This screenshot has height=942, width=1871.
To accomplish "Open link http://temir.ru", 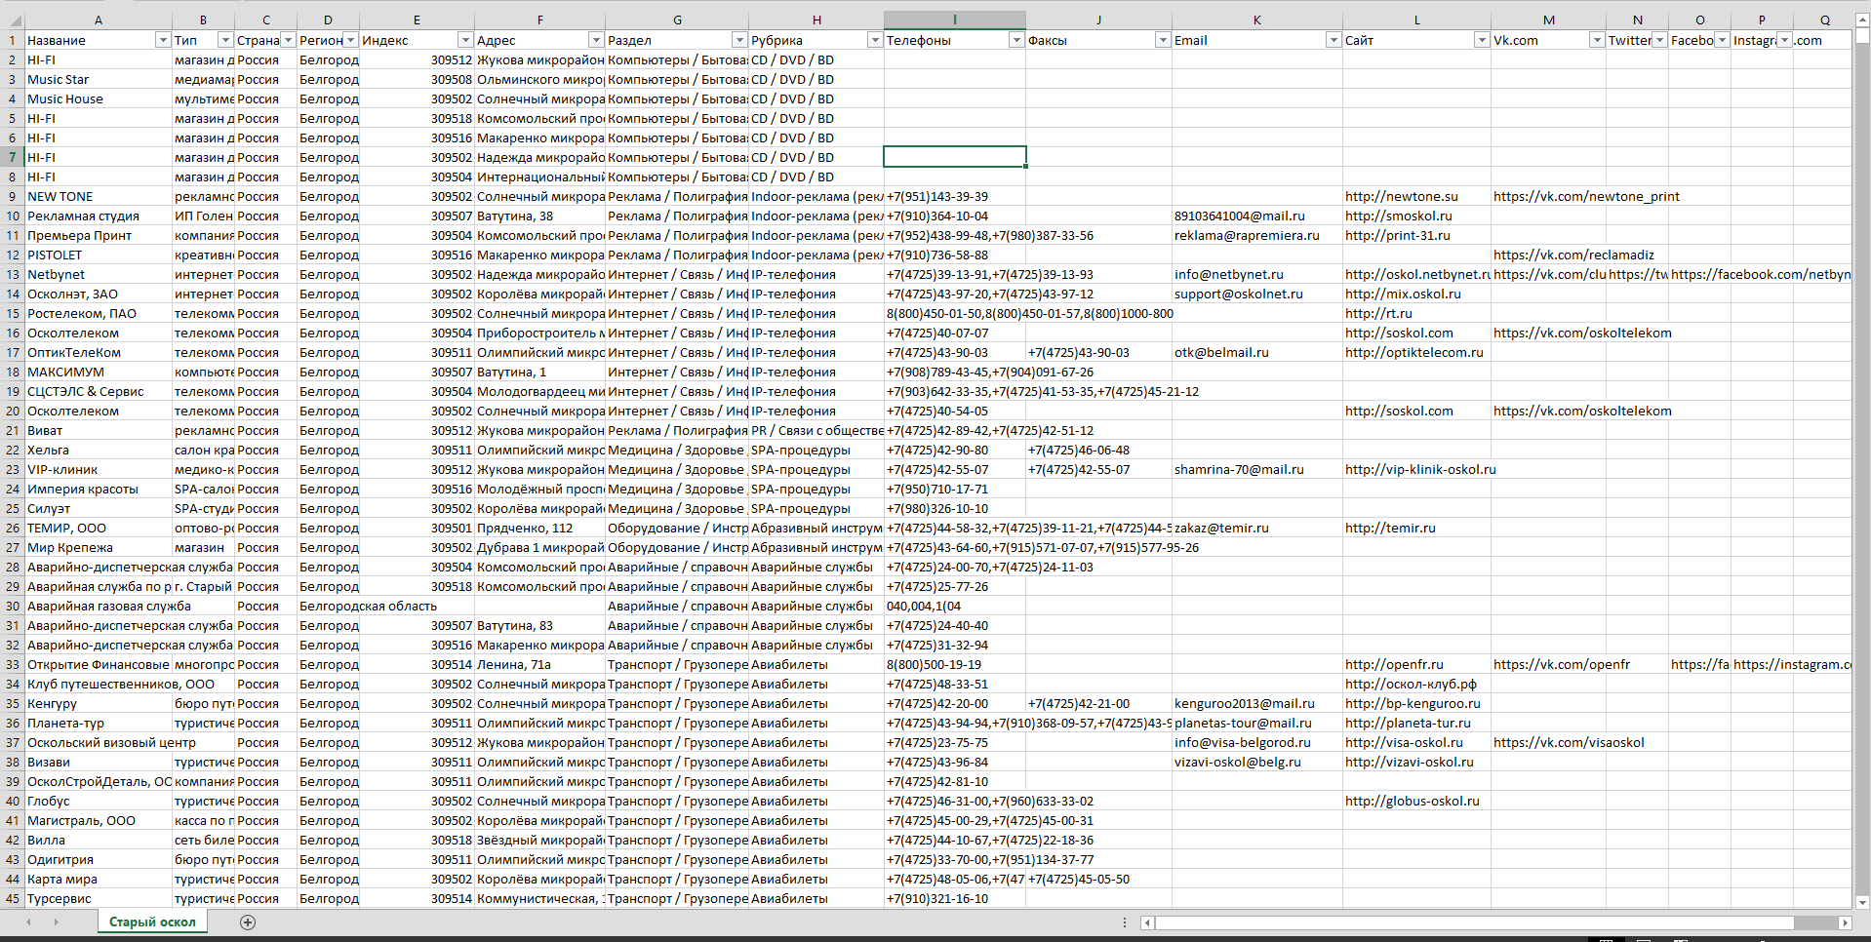I will tap(1390, 528).
